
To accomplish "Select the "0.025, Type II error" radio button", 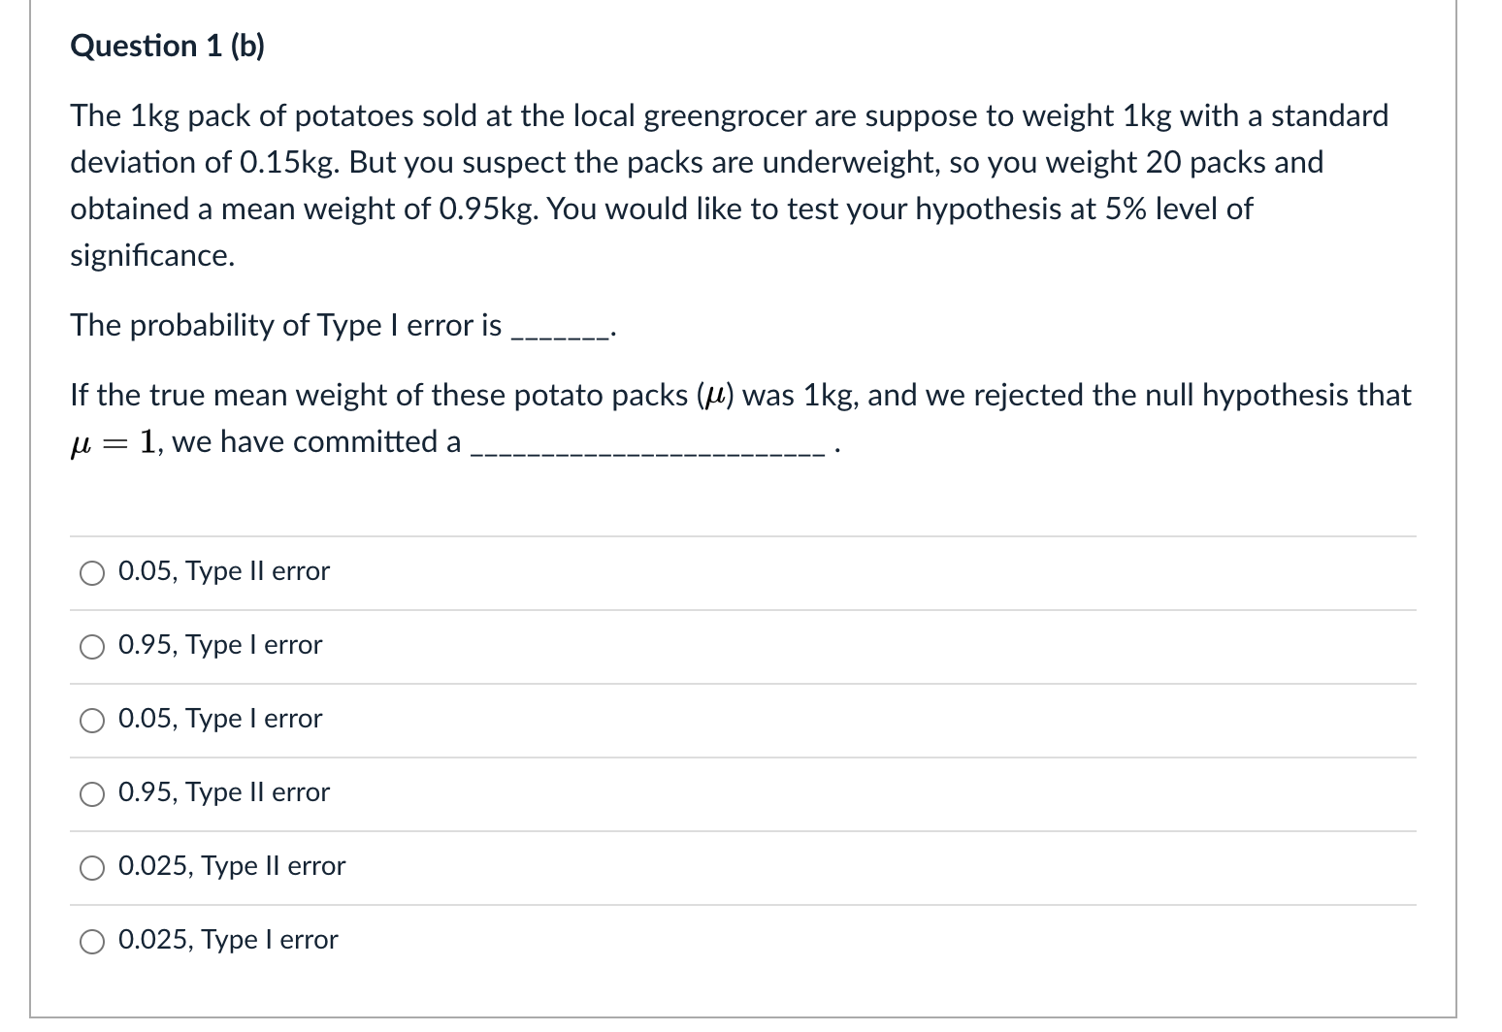I will pos(92,868).
